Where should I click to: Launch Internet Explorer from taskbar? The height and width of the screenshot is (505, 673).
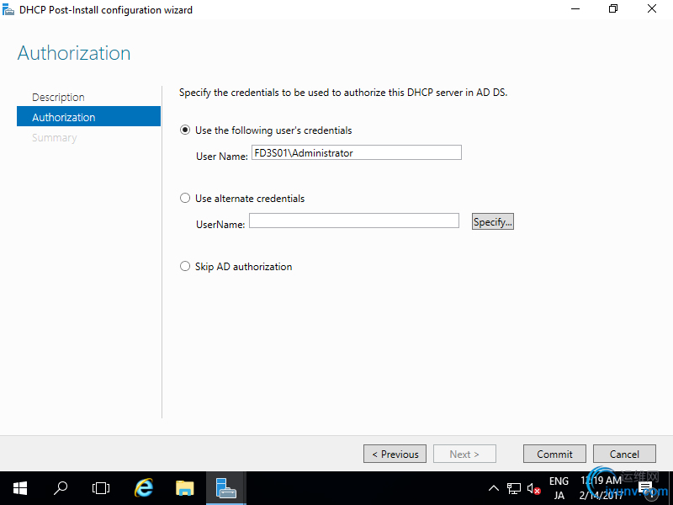click(x=144, y=488)
